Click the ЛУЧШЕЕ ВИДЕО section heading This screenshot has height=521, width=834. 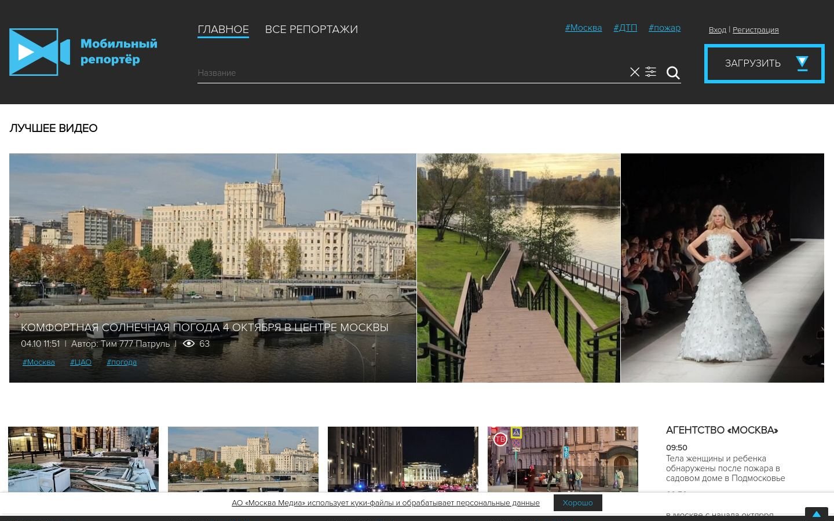53,129
